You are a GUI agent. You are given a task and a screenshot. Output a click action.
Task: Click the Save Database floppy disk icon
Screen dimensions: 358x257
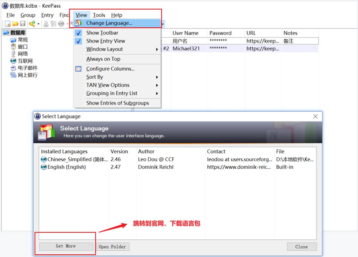pyautogui.click(x=23, y=24)
